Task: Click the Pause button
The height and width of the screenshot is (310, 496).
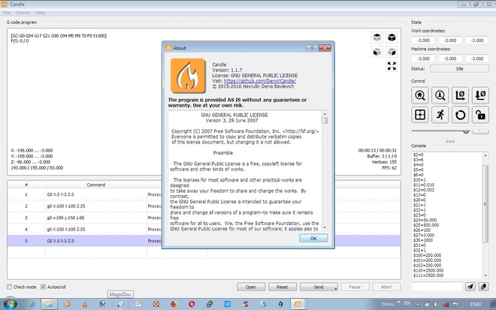Action: (355, 287)
